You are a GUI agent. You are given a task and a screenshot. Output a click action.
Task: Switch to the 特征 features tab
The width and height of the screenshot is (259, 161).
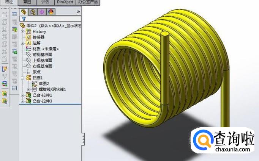tap(9, 2)
